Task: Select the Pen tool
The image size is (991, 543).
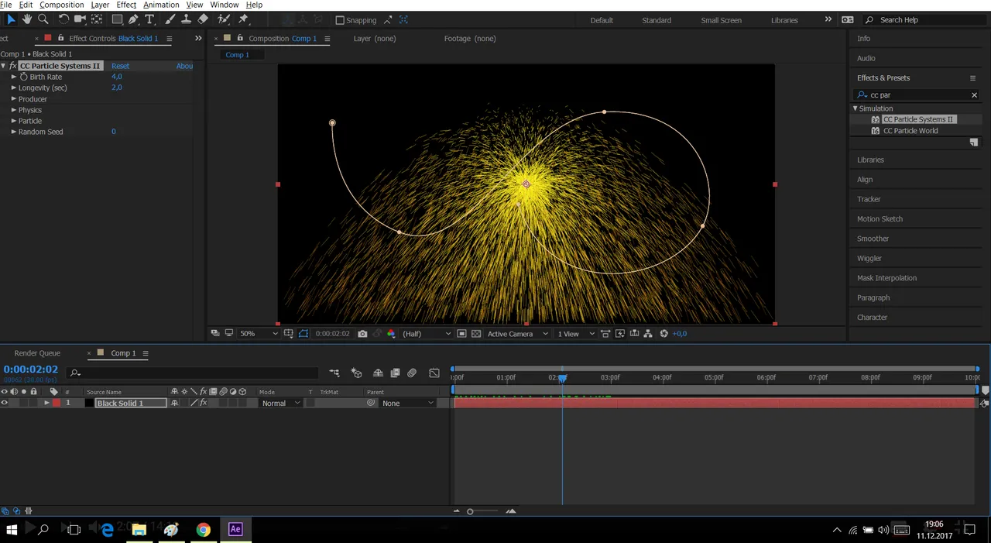Action: [133, 19]
